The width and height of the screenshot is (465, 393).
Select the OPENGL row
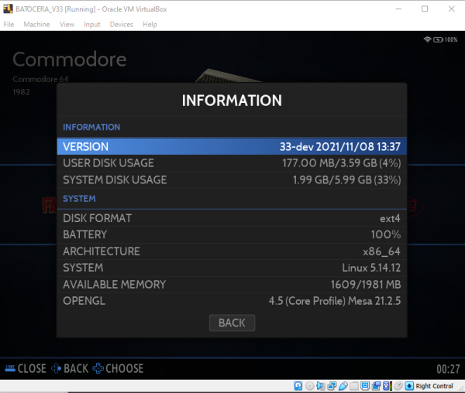[x=232, y=301]
